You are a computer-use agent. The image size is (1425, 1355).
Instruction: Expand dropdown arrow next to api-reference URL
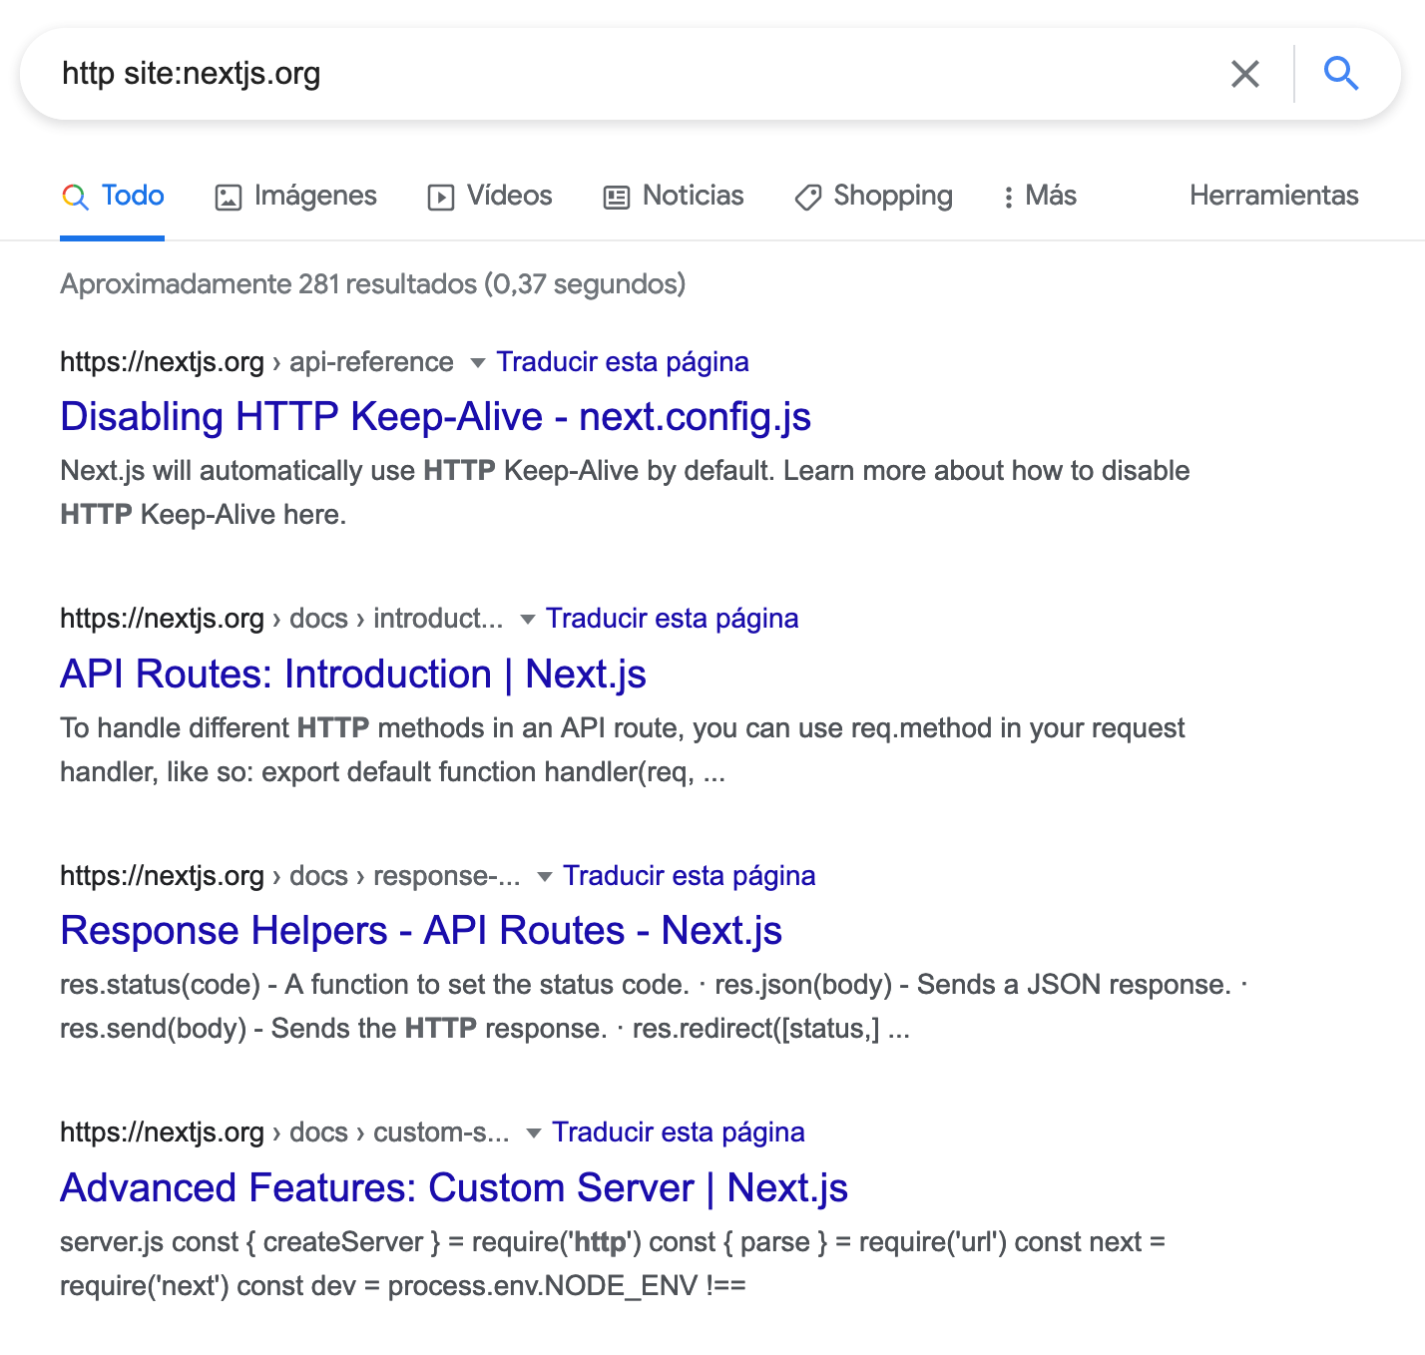[478, 362]
